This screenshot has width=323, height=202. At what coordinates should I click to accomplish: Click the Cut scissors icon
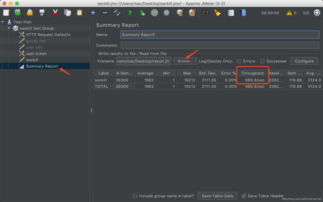(x=55, y=13)
